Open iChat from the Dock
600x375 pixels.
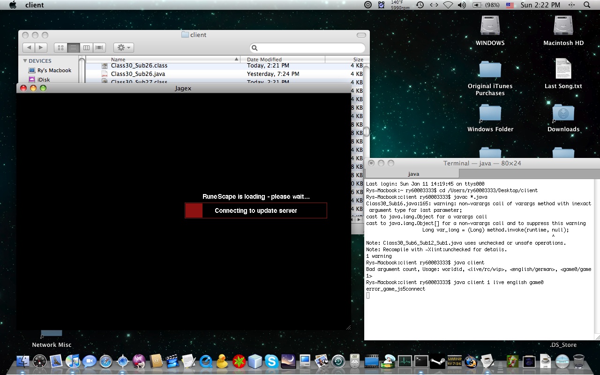point(90,361)
